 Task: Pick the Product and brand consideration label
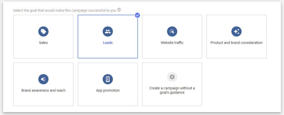pos(236,43)
